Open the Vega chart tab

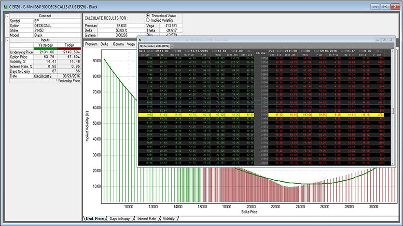(131, 44)
